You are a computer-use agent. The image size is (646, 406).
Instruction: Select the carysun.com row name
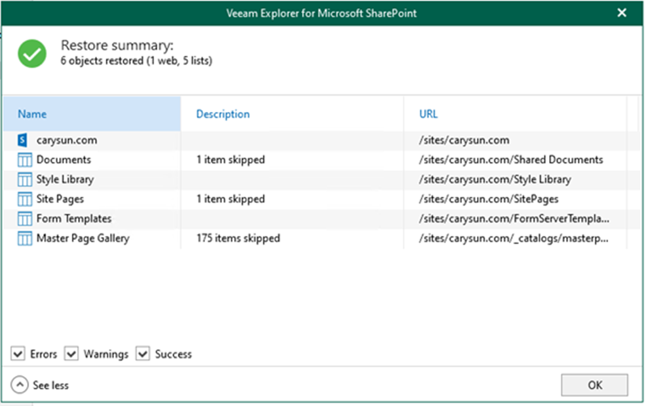[67, 140]
